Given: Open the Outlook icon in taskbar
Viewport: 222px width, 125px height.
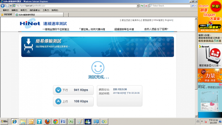Looking at the screenshot, I should tap(31, 122).
